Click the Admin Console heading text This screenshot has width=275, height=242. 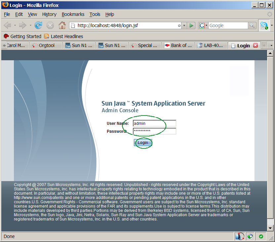(120, 110)
